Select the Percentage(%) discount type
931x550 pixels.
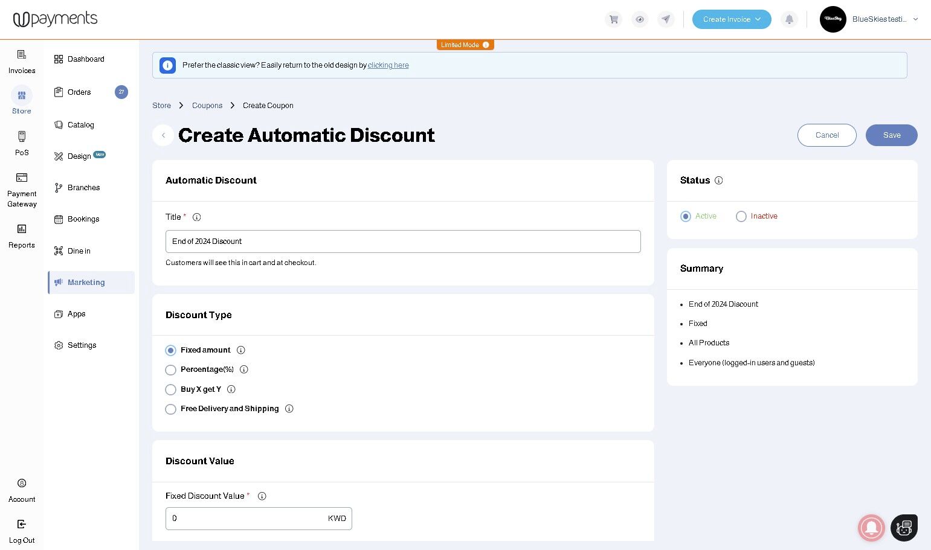coord(171,370)
